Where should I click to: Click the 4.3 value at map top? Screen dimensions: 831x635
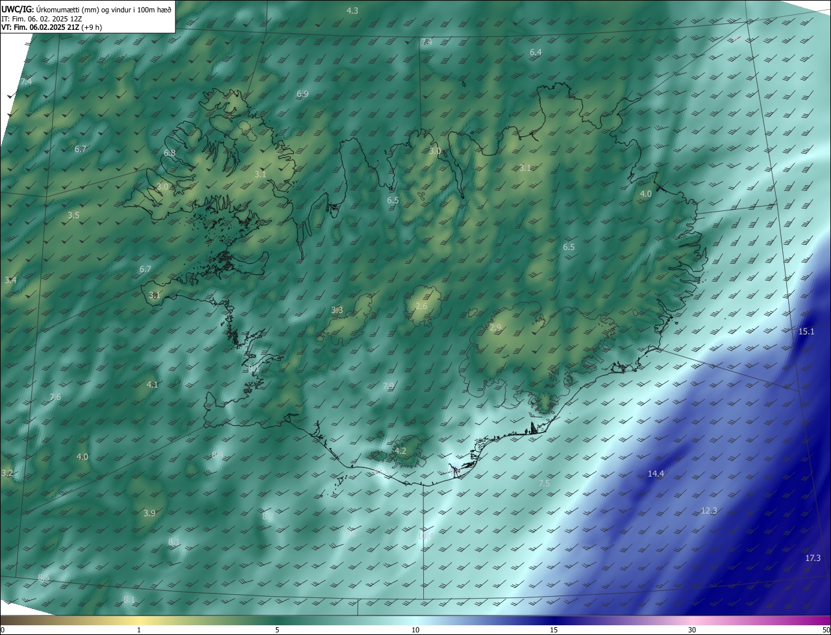(353, 10)
